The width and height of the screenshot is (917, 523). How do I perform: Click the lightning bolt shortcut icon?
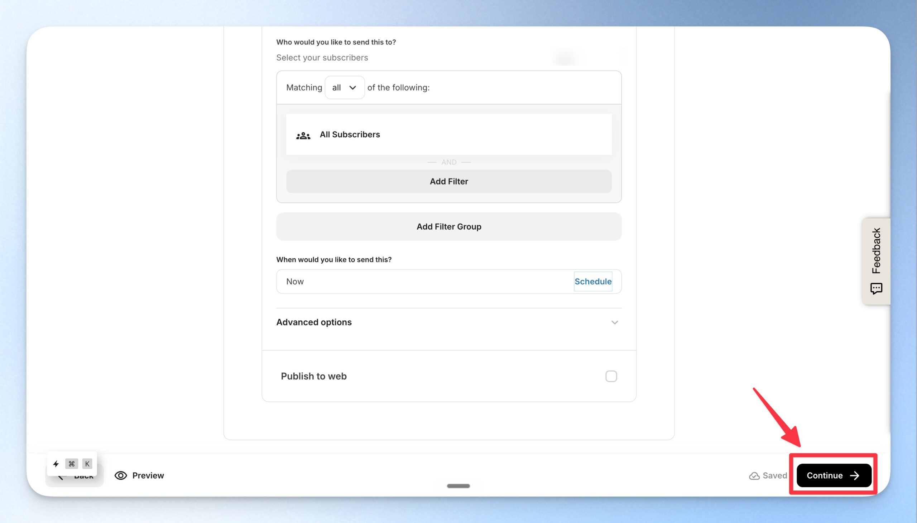(x=56, y=464)
